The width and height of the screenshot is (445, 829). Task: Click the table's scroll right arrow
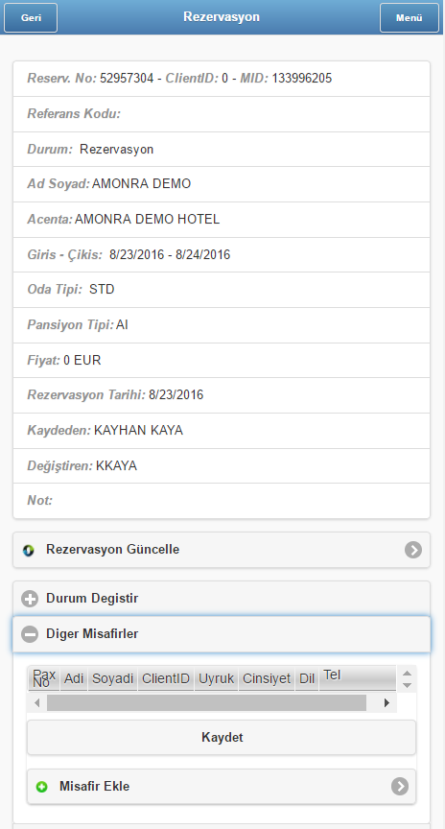coord(386,702)
